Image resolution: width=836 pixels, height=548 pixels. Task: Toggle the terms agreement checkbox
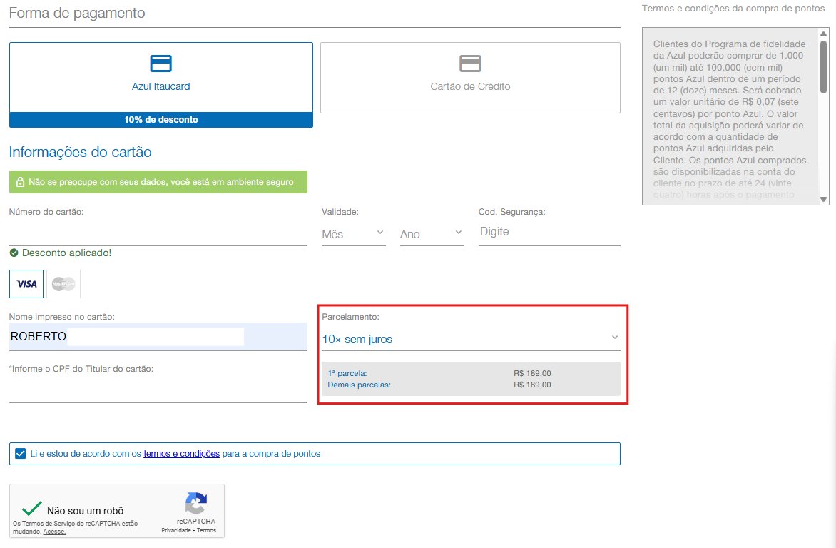pyautogui.click(x=20, y=453)
